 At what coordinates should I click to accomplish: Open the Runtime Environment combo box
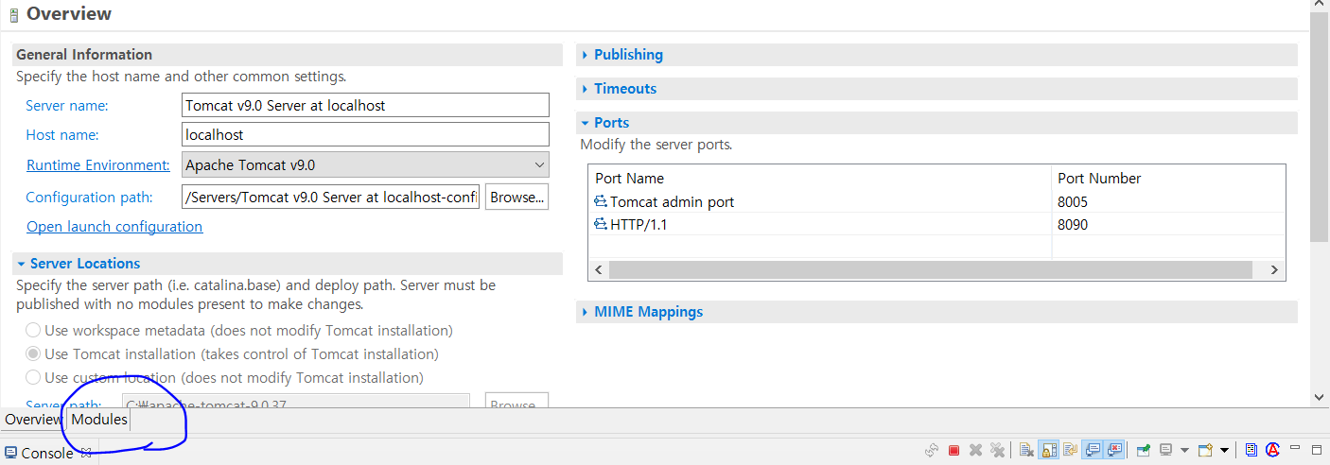click(365, 164)
